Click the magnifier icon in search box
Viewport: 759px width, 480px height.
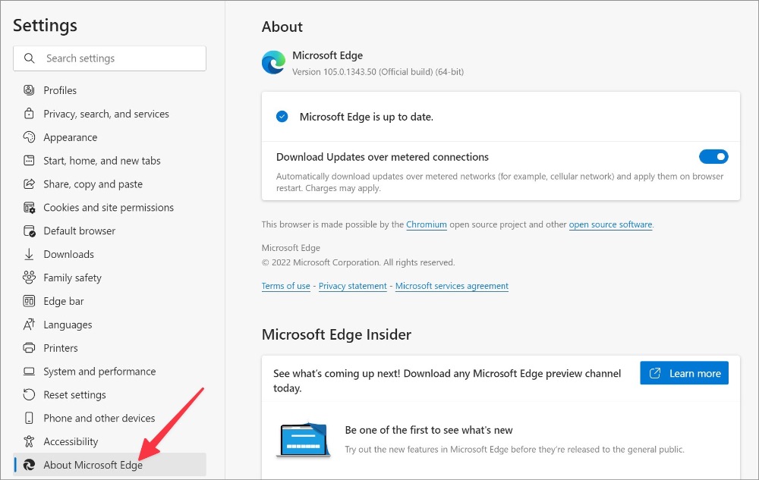pyautogui.click(x=29, y=58)
